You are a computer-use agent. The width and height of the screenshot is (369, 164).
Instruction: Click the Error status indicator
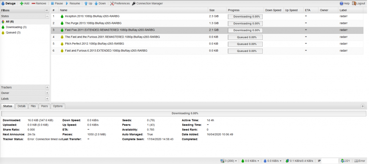point(359,161)
